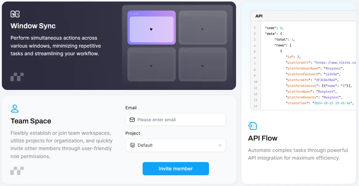Screen dimensions: 359x186
Task: Click the envelope icon in Email field
Action: click(x=132, y=120)
